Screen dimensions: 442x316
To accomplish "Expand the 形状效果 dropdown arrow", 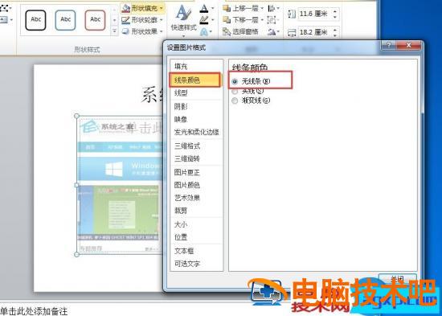I will coord(162,31).
